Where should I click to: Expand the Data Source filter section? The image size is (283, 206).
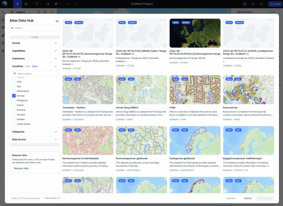coord(35,139)
